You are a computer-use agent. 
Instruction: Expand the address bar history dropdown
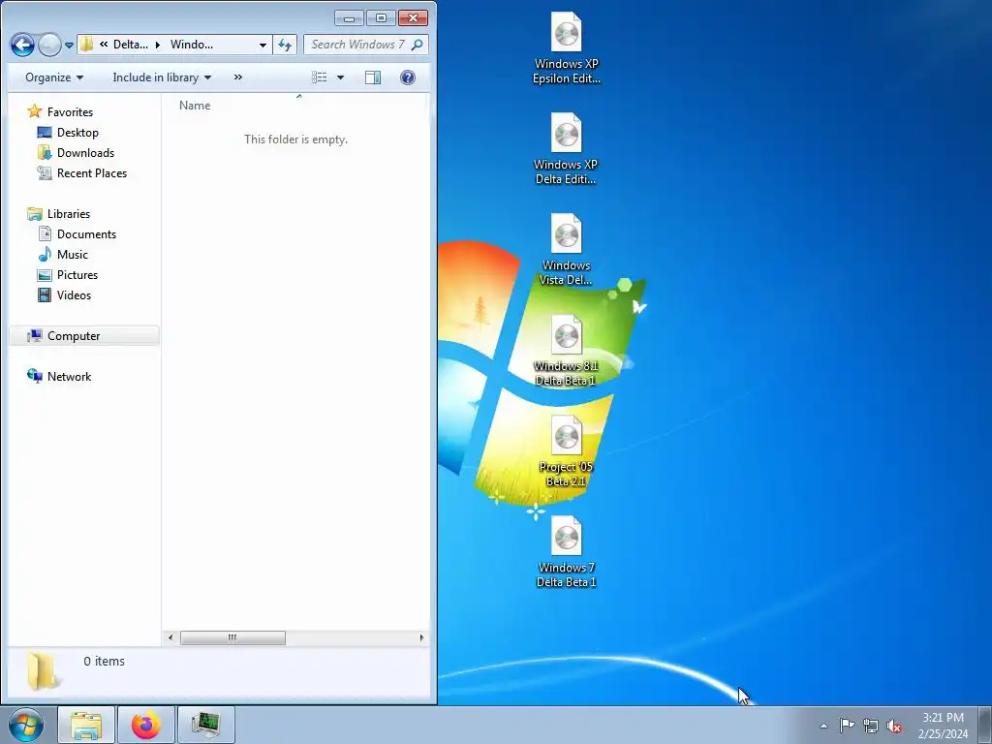[x=263, y=45]
